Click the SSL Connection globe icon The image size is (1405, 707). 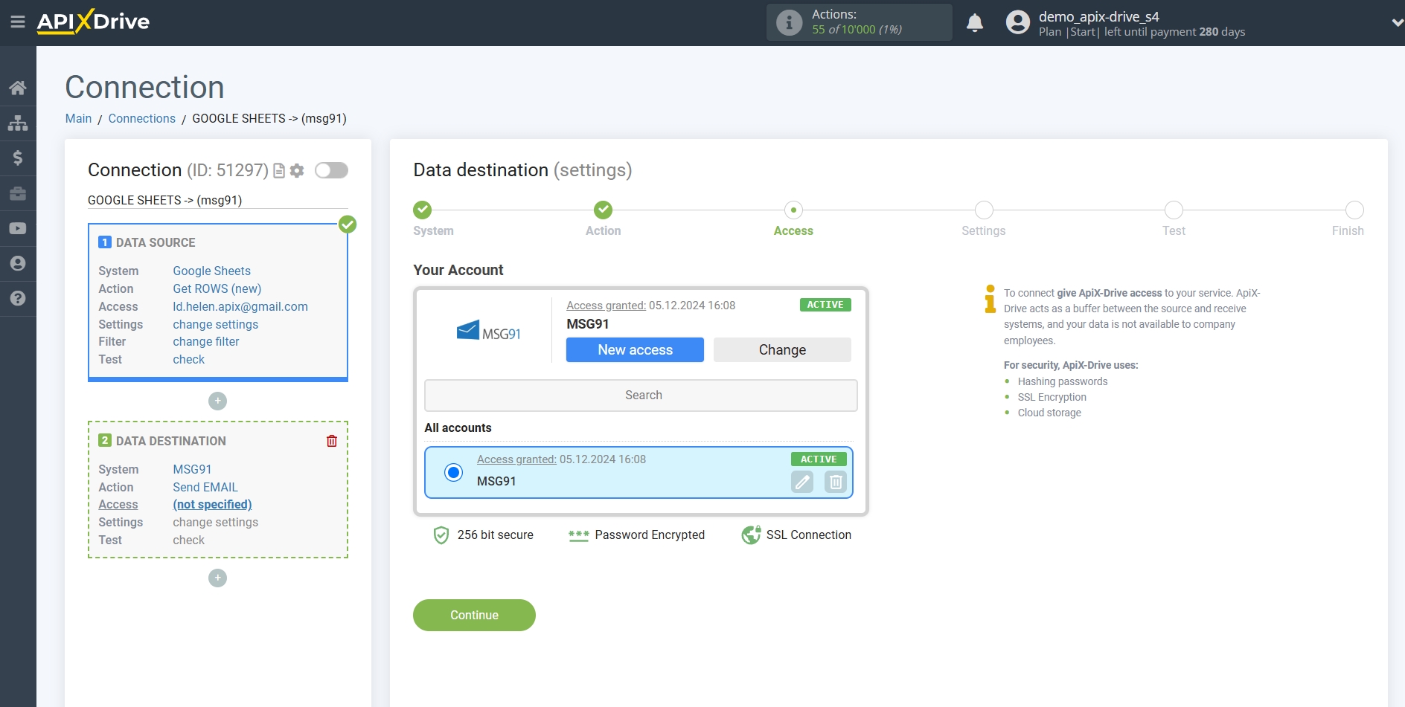point(751,535)
